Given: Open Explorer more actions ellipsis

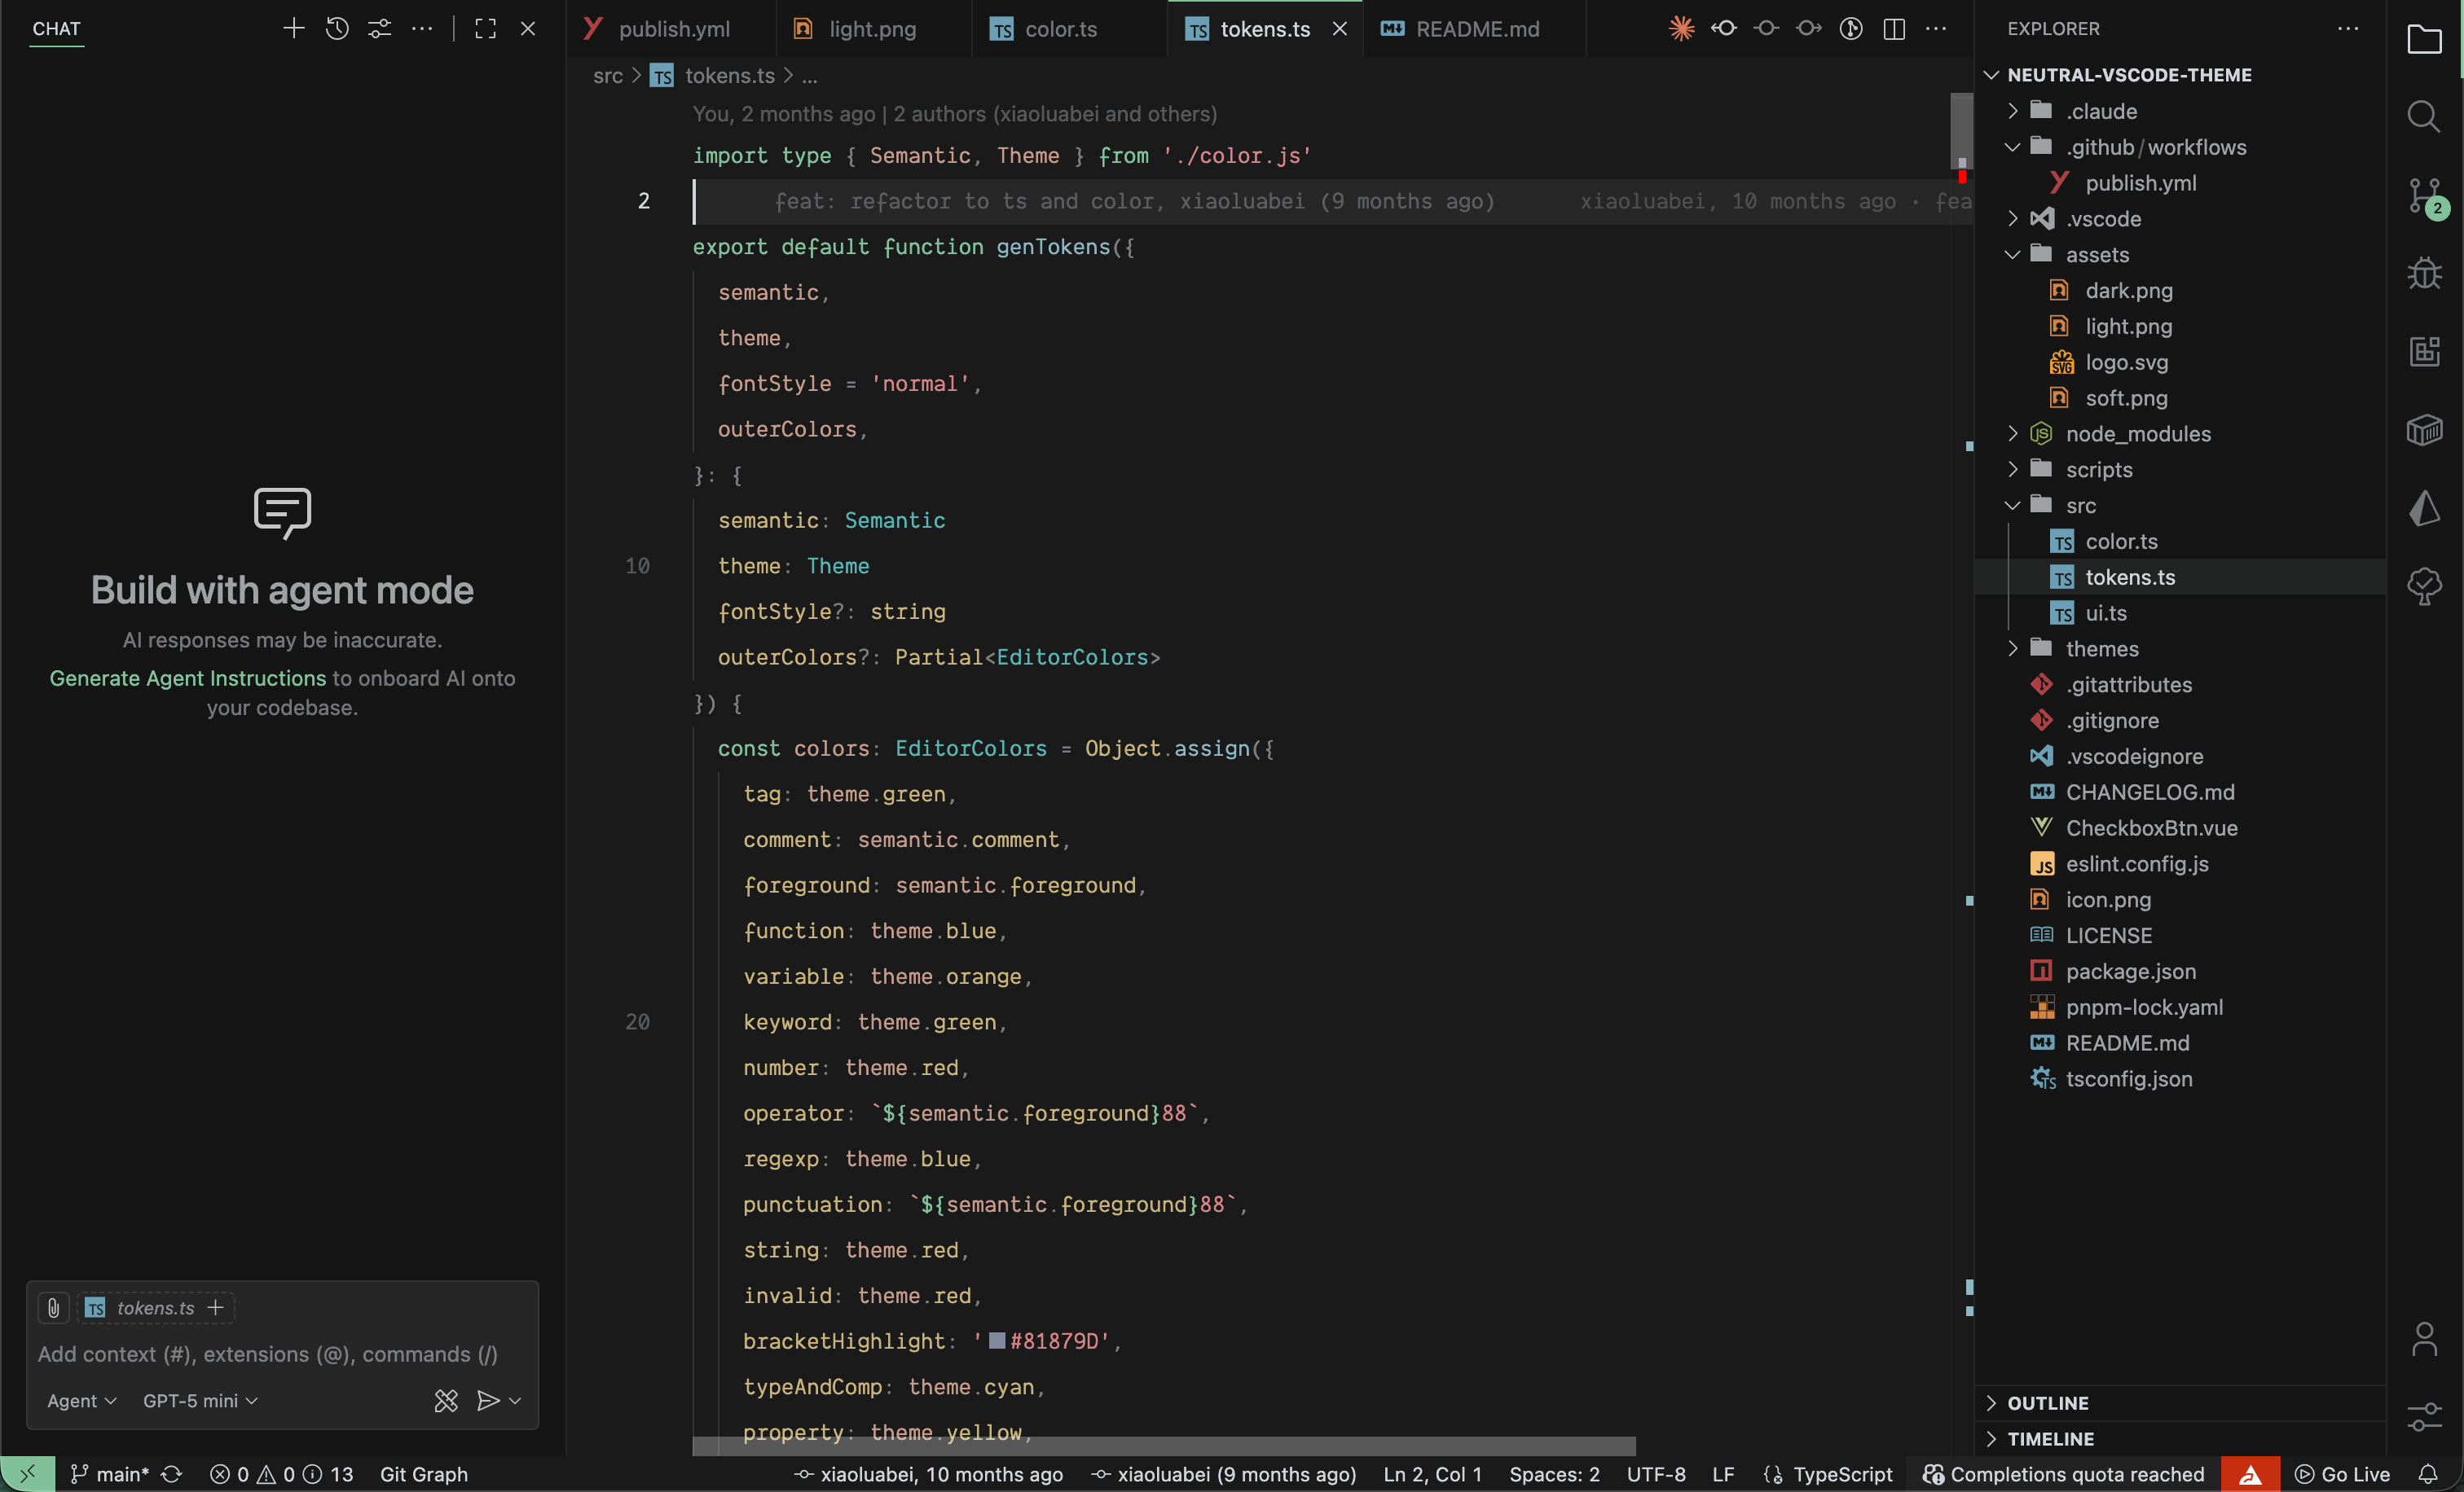Looking at the screenshot, I should pos(2348,28).
